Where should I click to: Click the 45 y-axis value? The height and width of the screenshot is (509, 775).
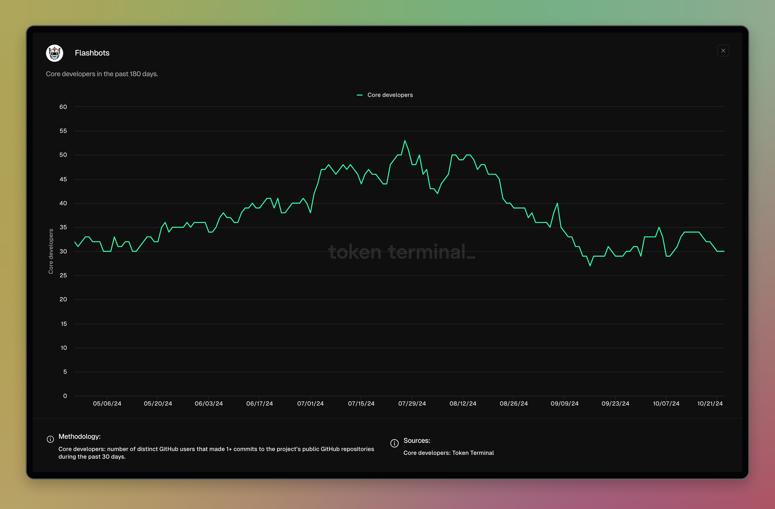point(63,179)
